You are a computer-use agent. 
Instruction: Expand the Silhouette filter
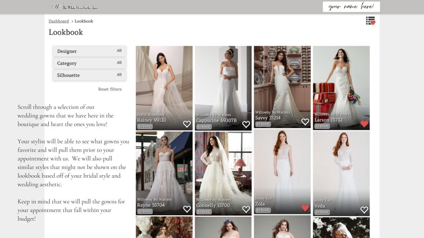tap(89, 75)
